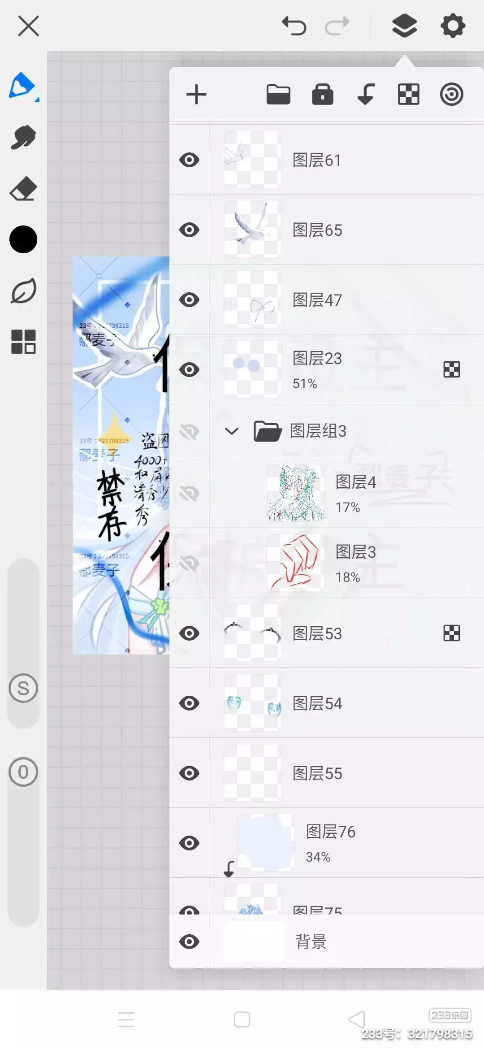Tap the Android back navigation button
Screen dimensions: 484x1049
pyautogui.click(x=357, y=1019)
